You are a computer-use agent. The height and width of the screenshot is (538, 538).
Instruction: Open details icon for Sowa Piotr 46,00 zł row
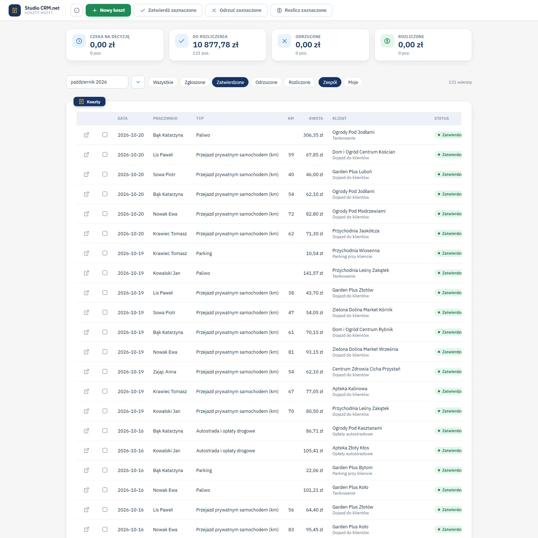(86, 174)
